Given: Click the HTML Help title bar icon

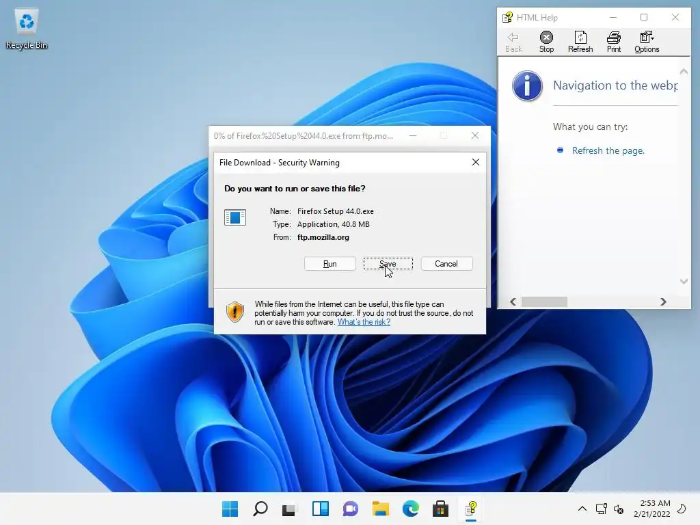Looking at the screenshot, I should (x=508, y=17).
